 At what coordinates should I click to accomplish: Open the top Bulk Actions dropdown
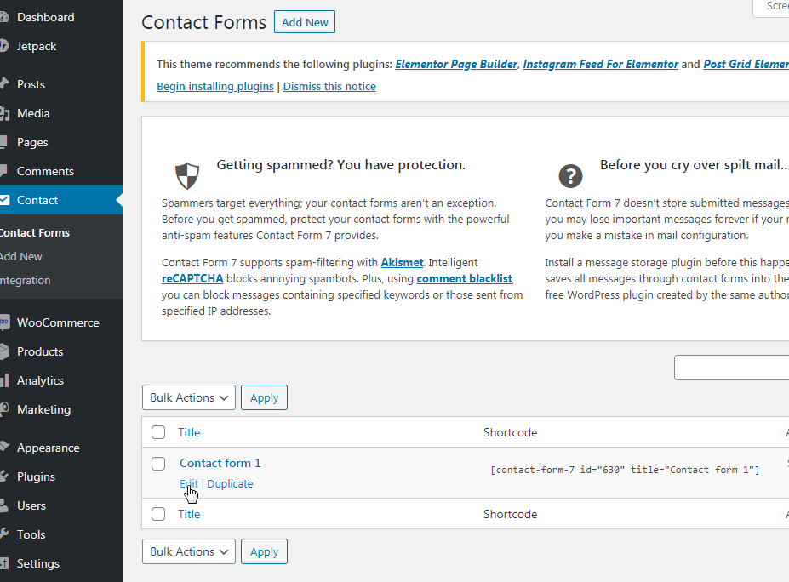coord(189,397)
